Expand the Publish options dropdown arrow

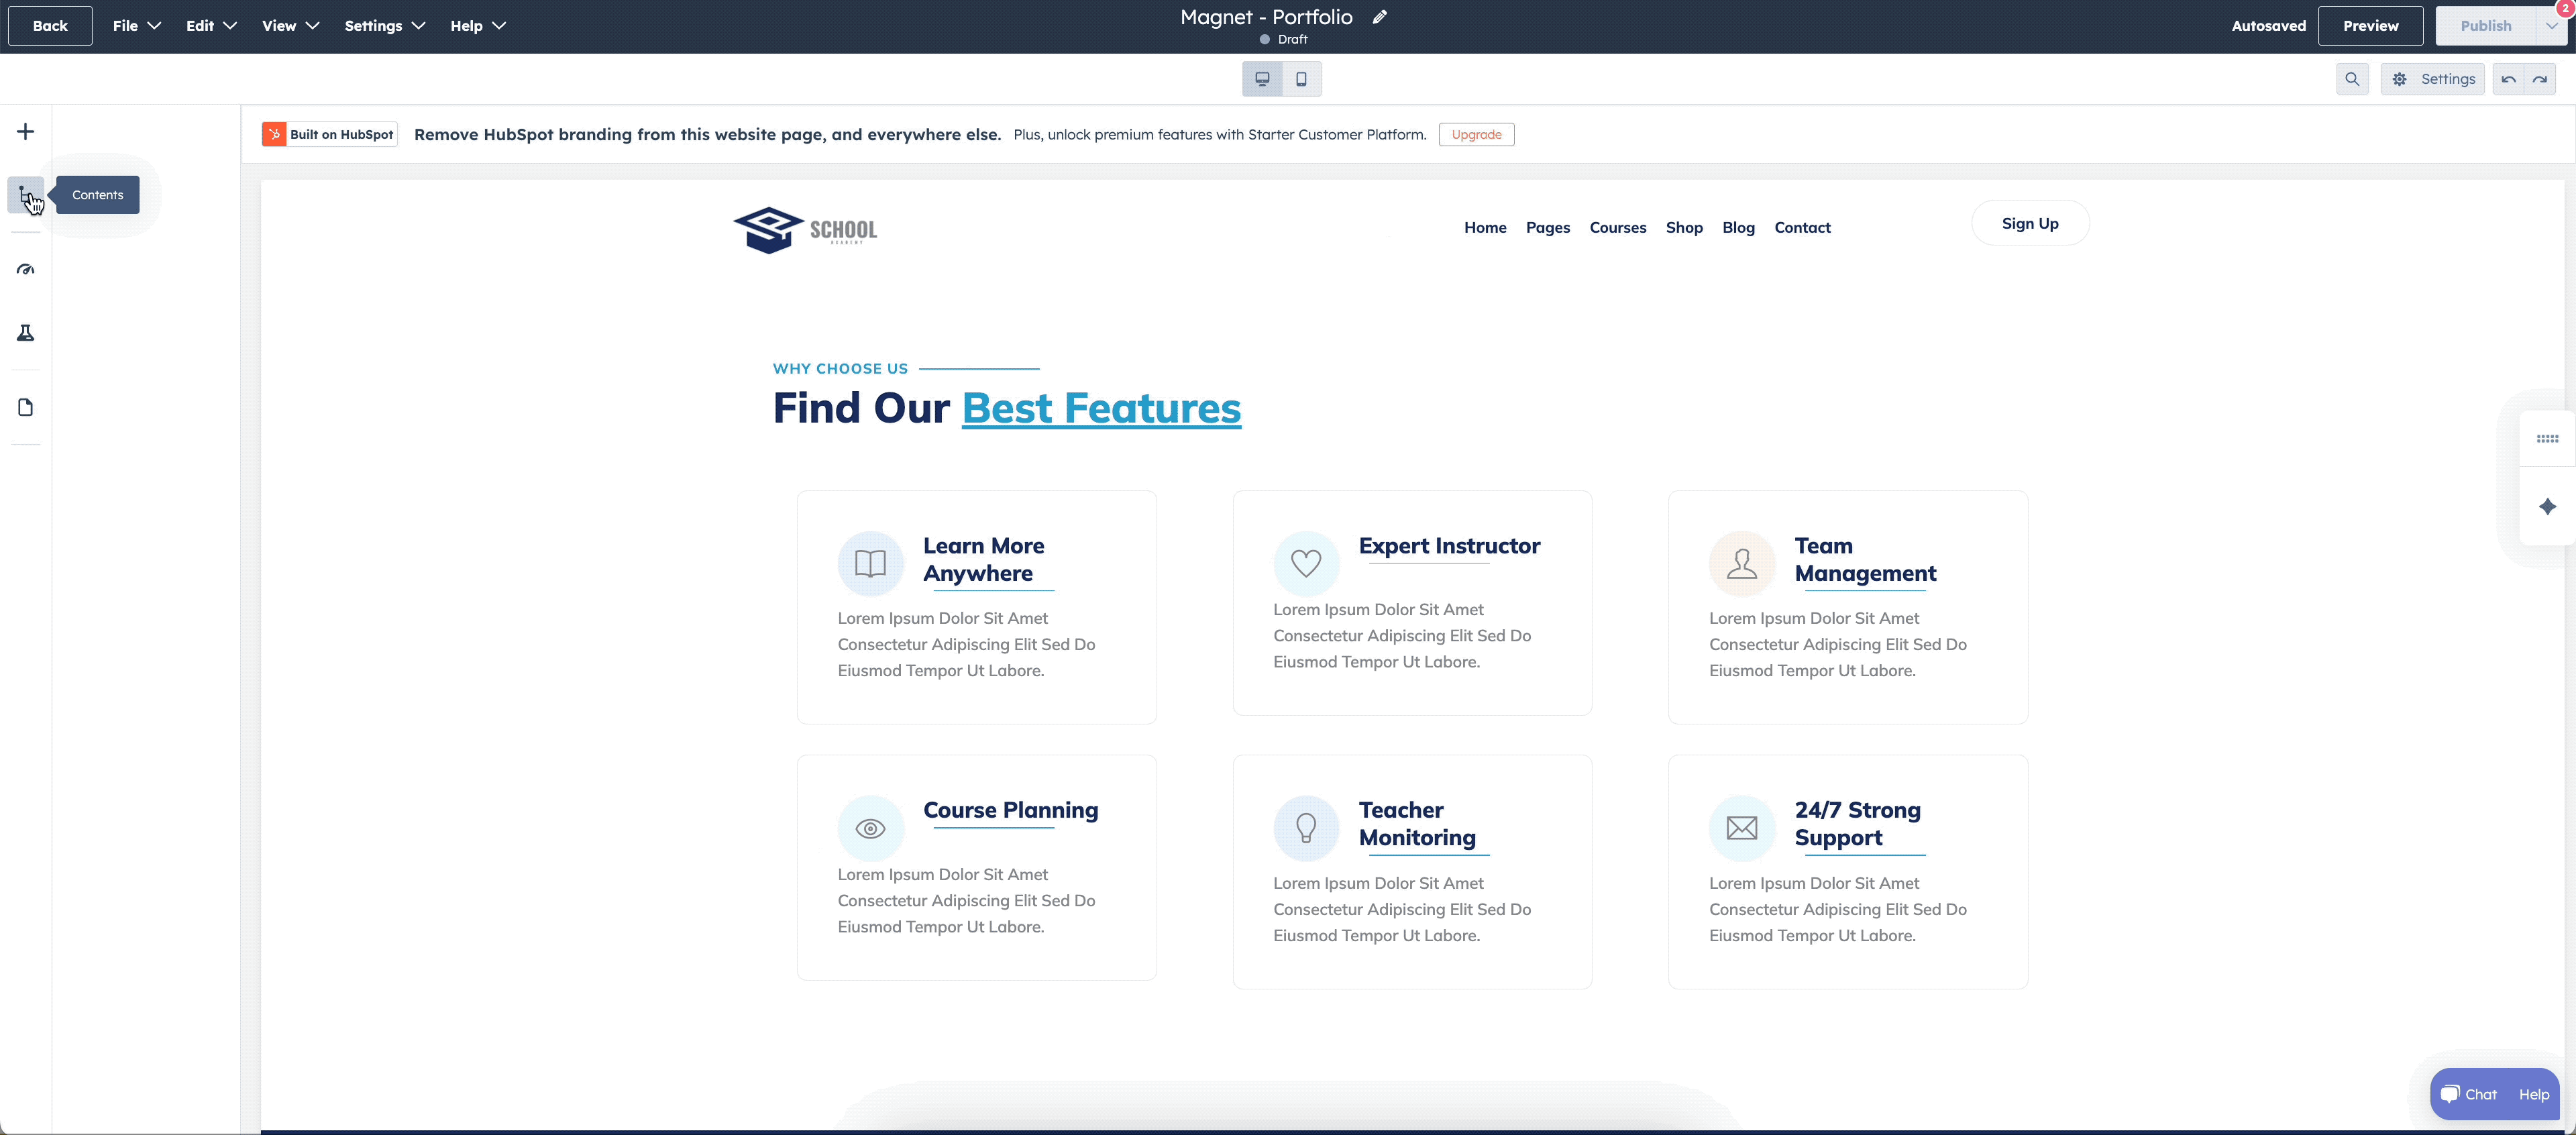[x=2551, y=26]
